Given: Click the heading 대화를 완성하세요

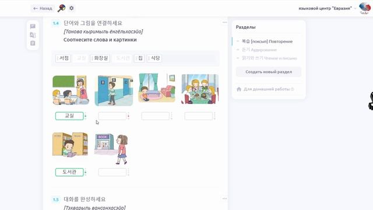Looking at the screenshot, I should point(85,199).
